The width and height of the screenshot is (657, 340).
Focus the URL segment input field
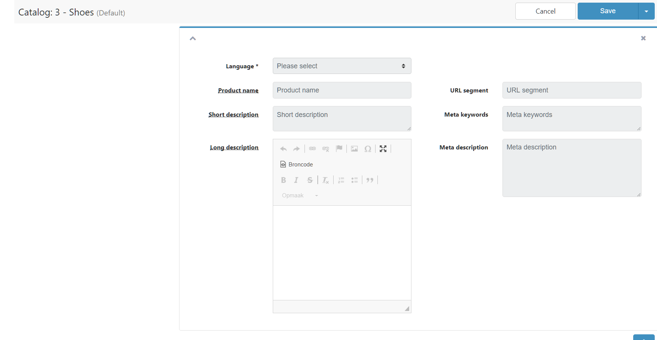click(572, 90)
